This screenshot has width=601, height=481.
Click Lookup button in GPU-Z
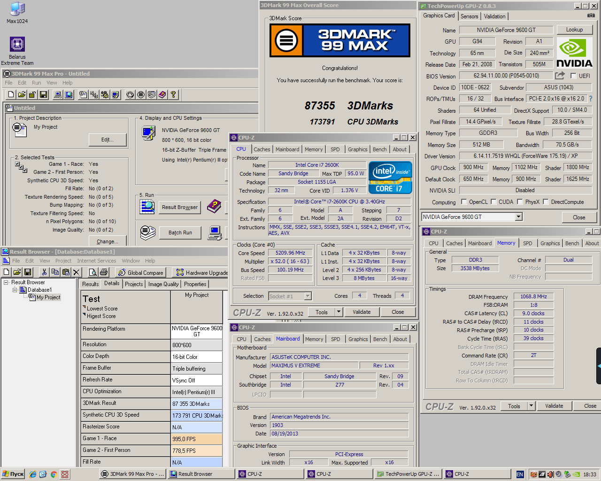[574, 30]
